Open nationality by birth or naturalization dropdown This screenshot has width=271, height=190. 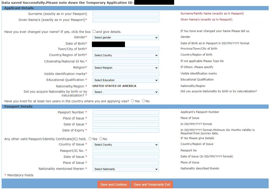pos(125,92)
